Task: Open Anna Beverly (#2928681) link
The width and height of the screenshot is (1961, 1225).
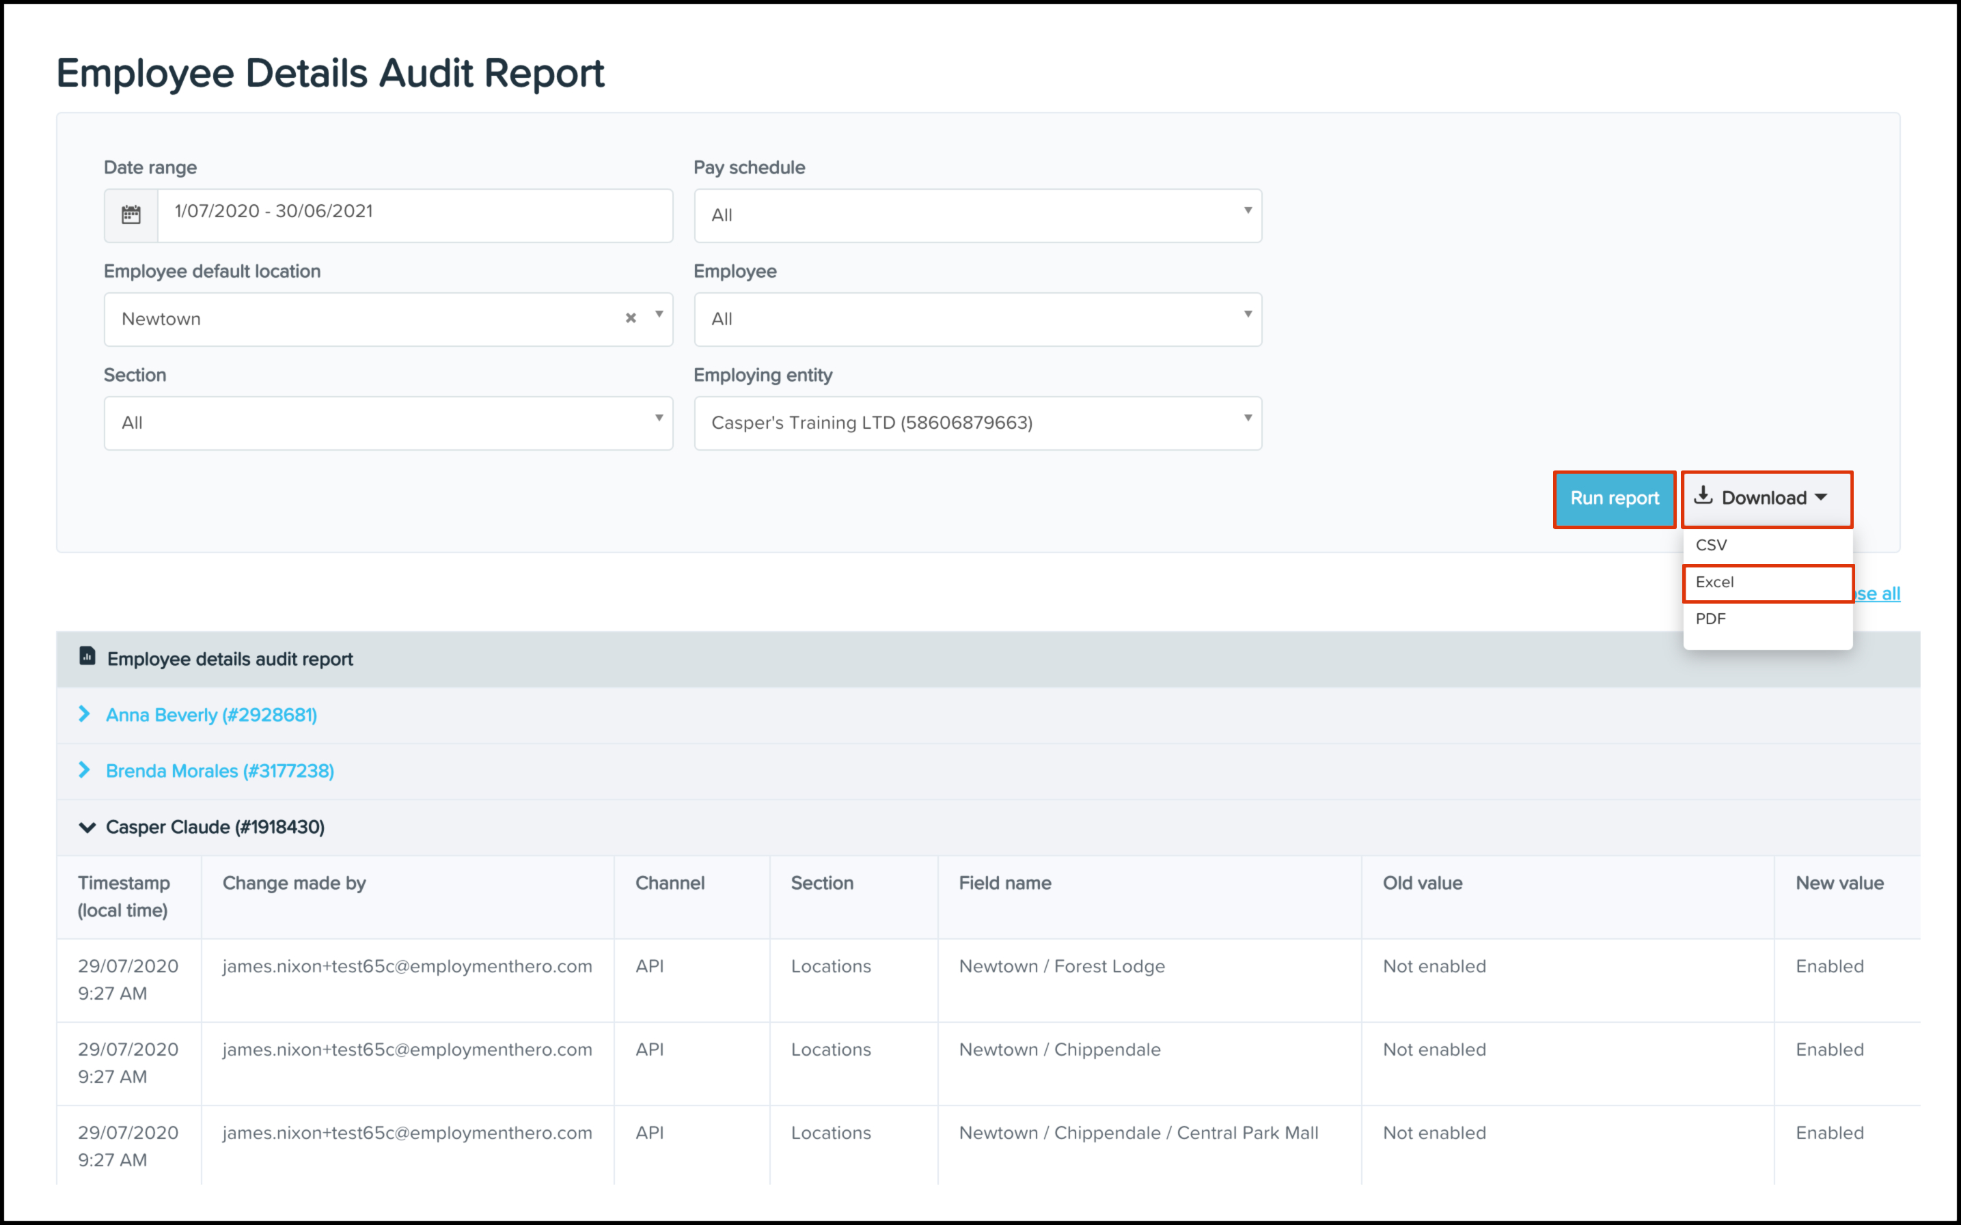Action: tap(212, 714)
